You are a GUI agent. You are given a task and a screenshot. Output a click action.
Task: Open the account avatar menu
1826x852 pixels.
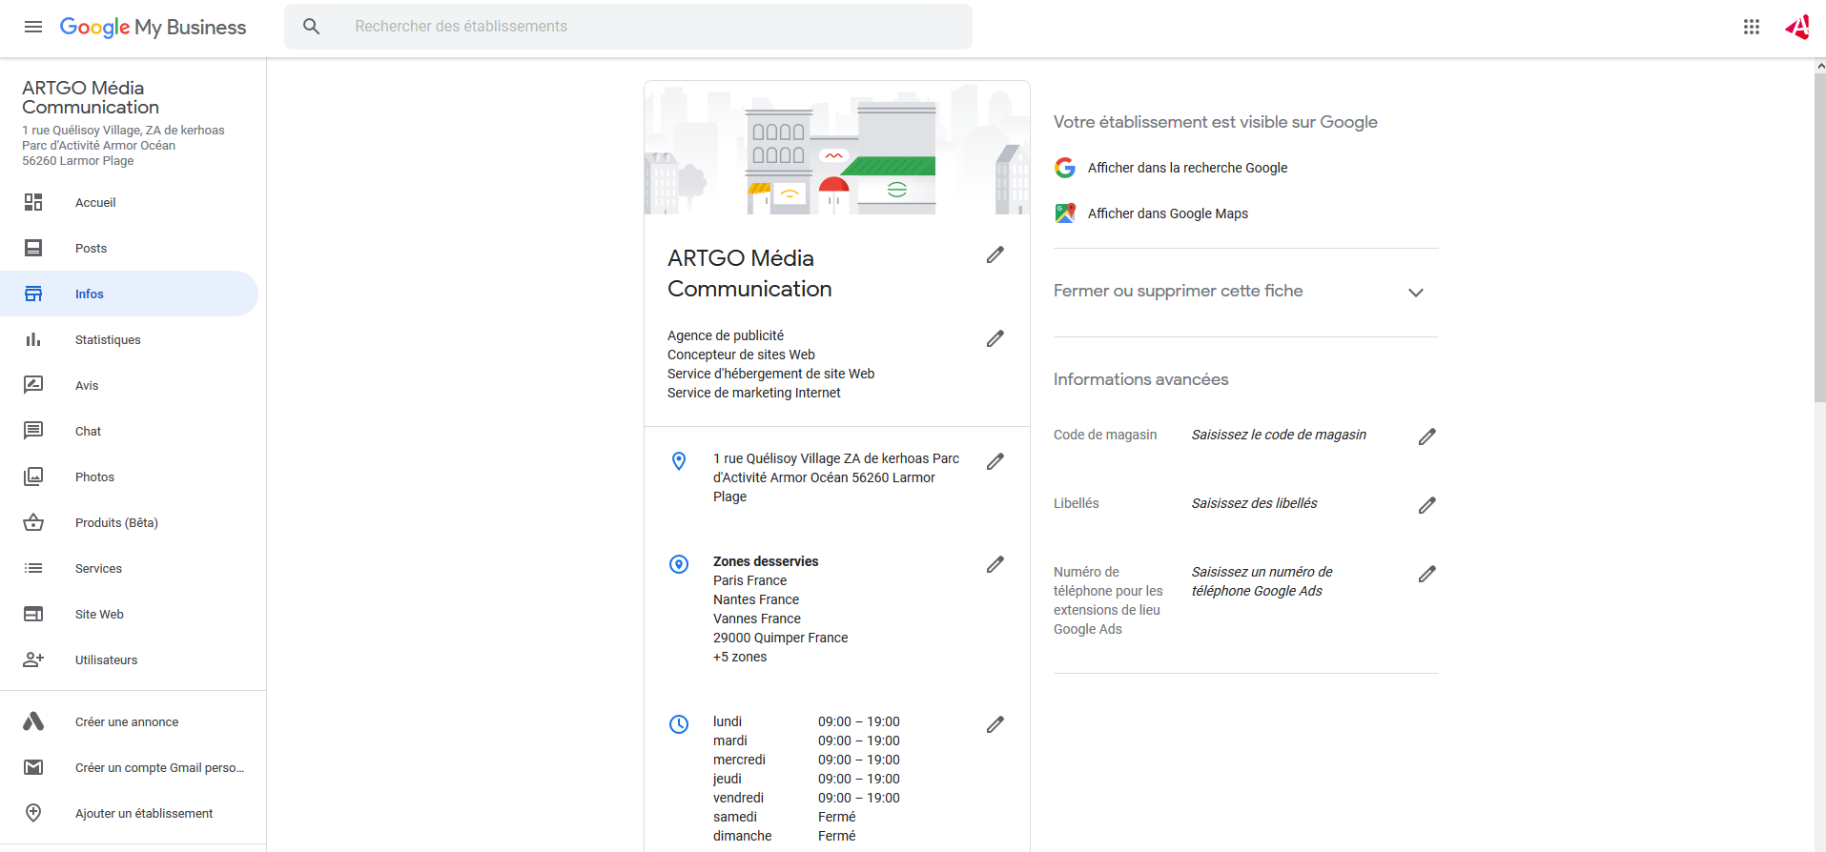pos(1797,27)
